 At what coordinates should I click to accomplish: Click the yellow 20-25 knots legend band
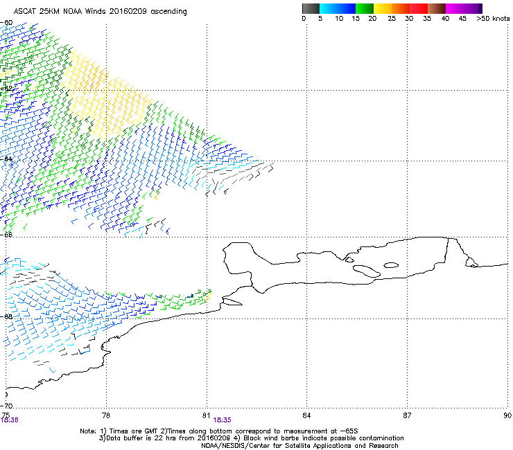[383, 8]
